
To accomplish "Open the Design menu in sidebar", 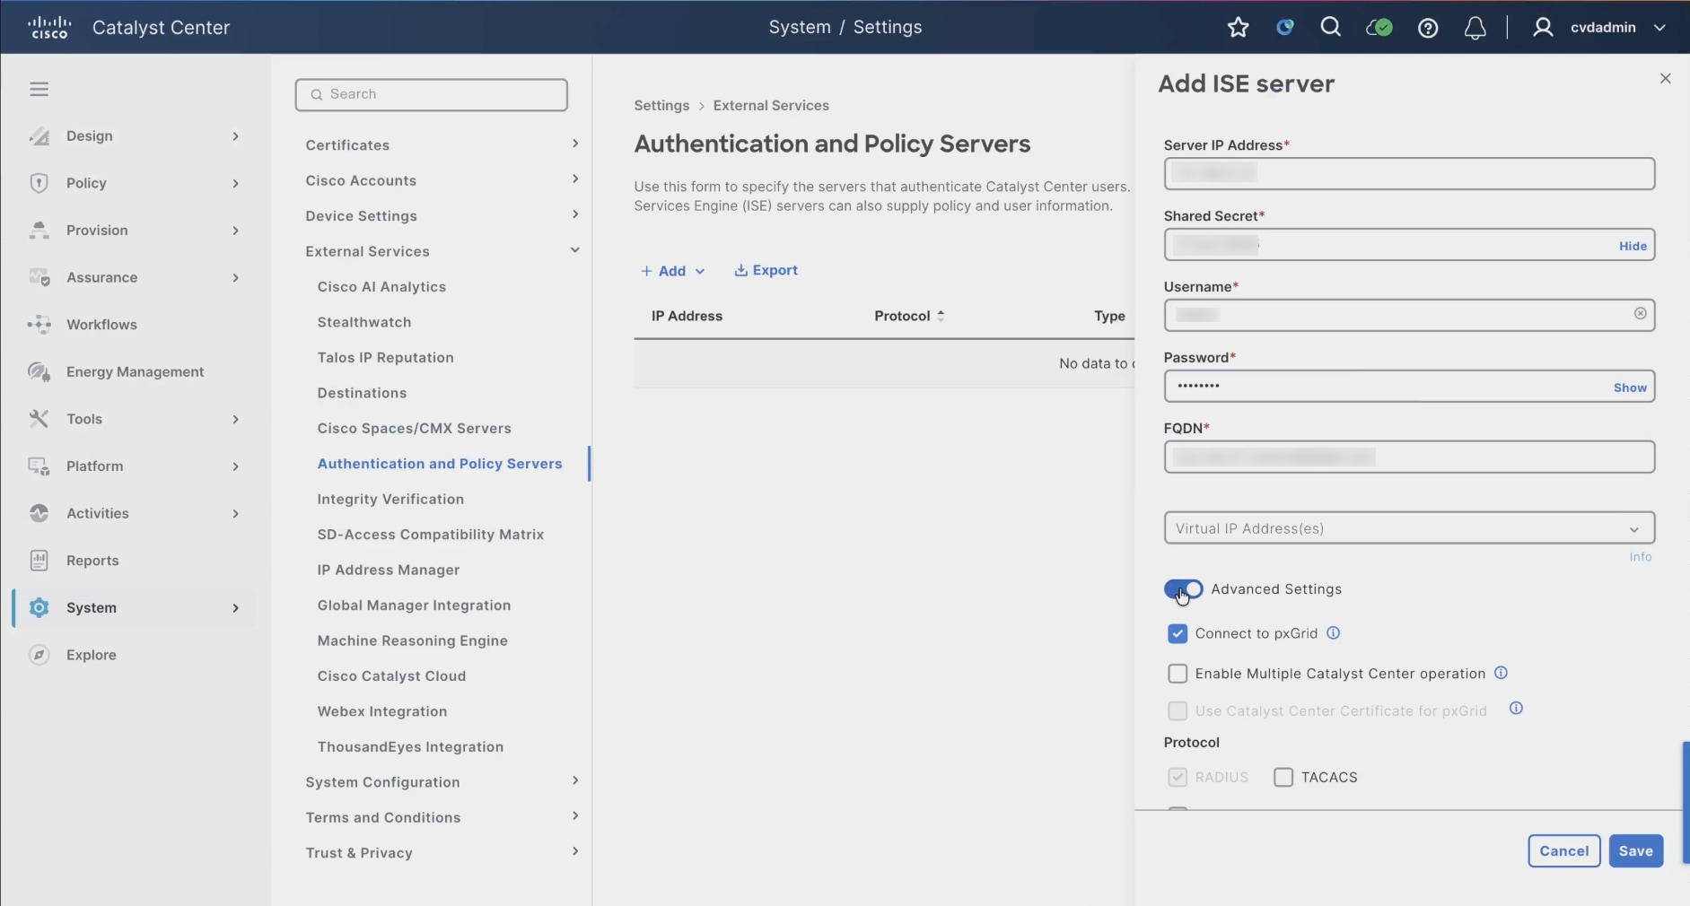I will (x=135, y=136).
